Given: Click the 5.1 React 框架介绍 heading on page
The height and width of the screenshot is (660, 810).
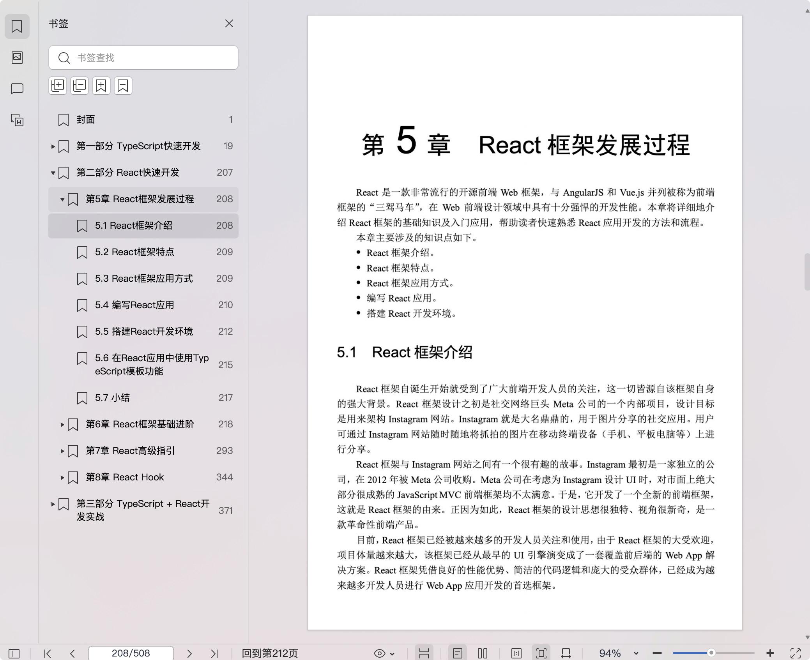Looking at the screenshot, I should tap(405, 352).
